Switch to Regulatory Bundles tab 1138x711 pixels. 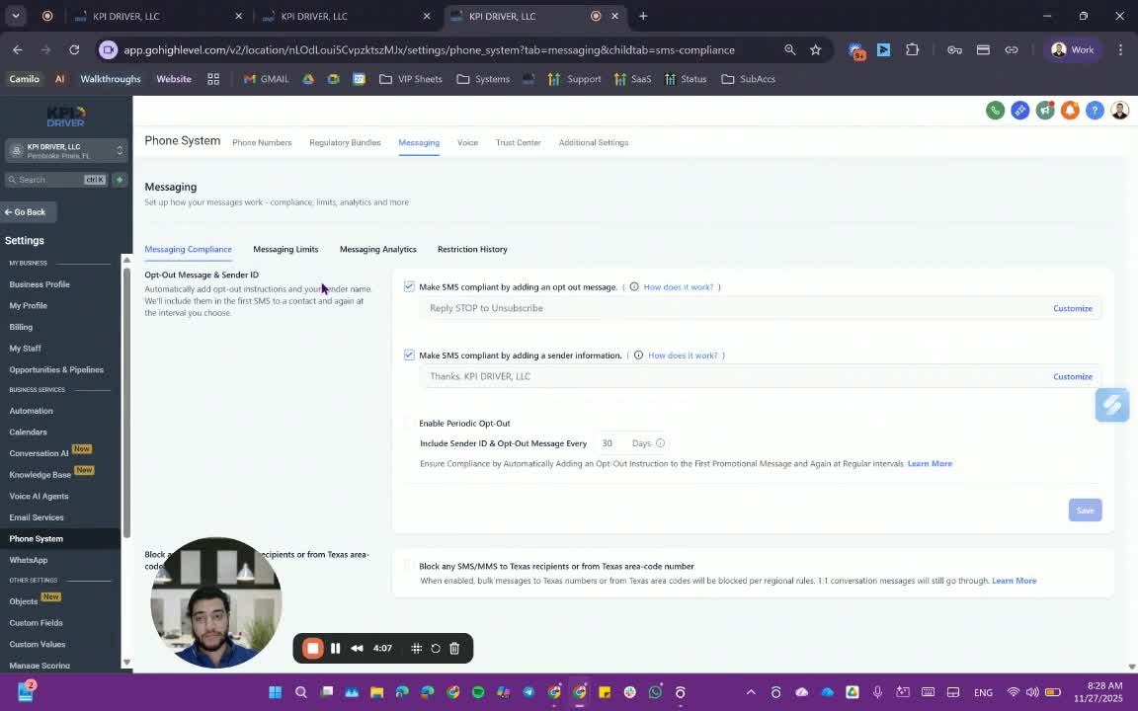tap(345, 142)
